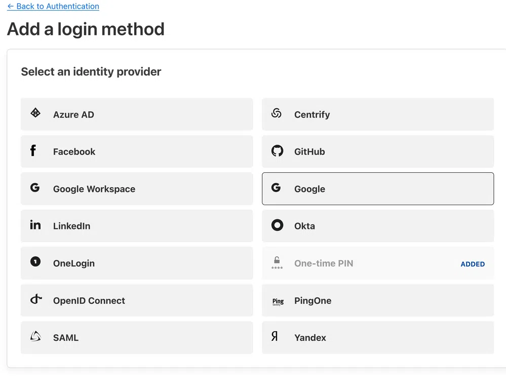Click the ADDED label on One-time PIN

473,264
